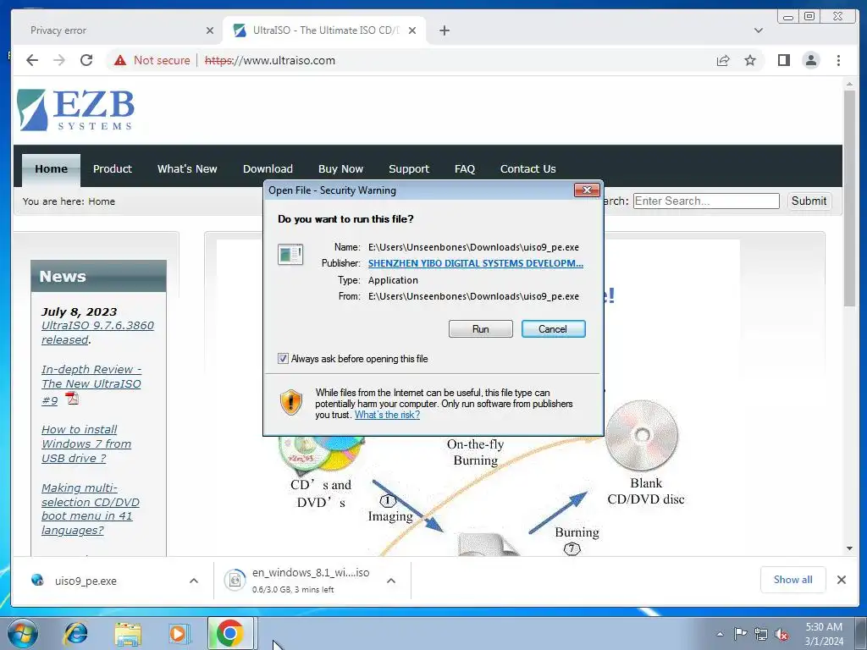Close the Security Warning dialog

[587, 190]
